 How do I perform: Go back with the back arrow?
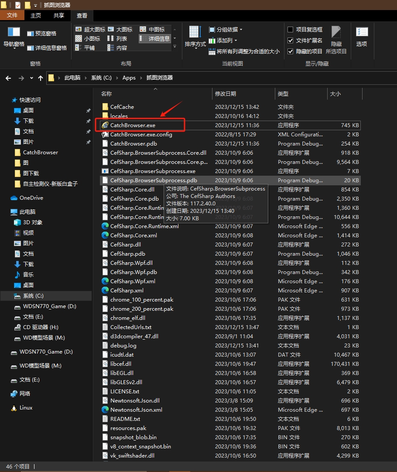(x=8, y=78)
